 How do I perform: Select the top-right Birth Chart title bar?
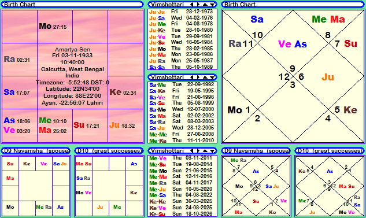click(293, 5)
